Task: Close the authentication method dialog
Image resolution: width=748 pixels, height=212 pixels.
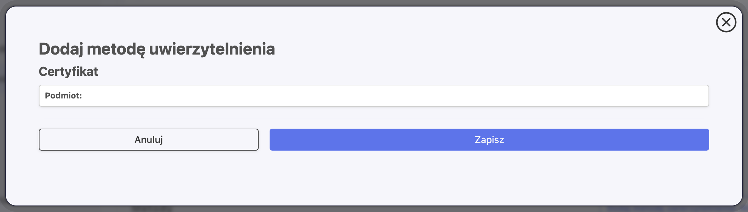Action: coord(726,22)
